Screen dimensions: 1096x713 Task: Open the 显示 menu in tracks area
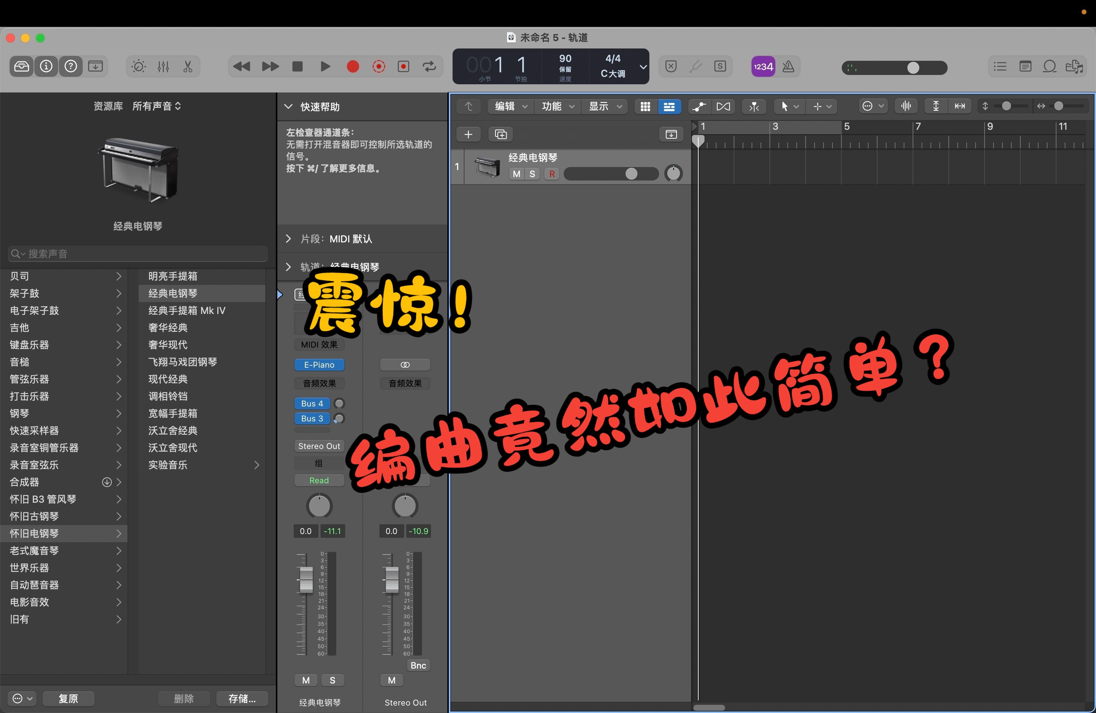[605, 106]
